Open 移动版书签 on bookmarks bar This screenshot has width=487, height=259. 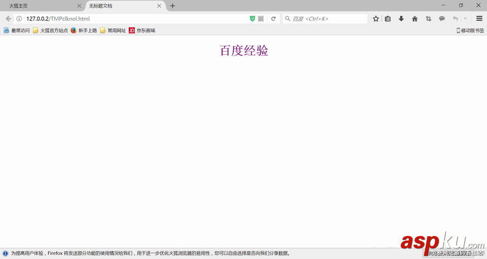point(470,30)
